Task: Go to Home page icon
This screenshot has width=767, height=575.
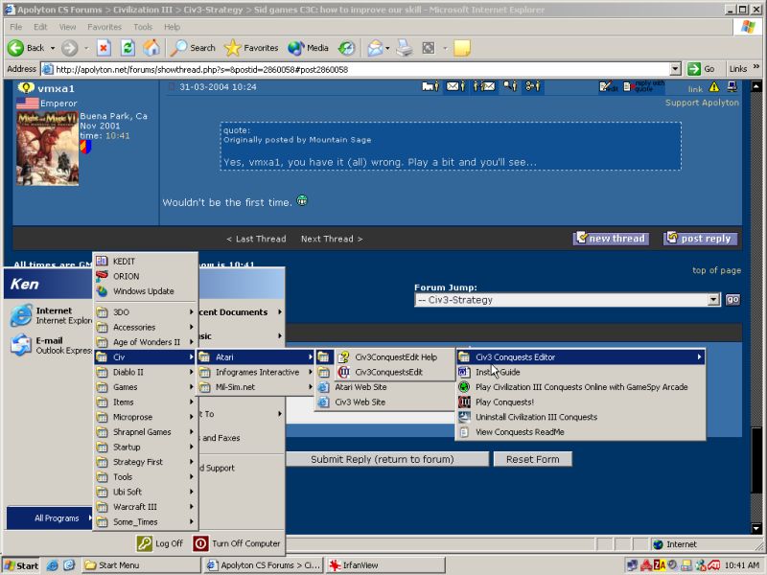Action: click(x=151, y=48)
